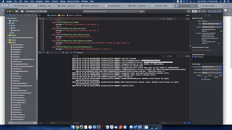Collapse the Plugins folder triangle

[8, 43]
